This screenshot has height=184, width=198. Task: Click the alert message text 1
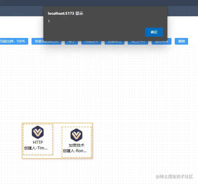[x=49, y=21]
